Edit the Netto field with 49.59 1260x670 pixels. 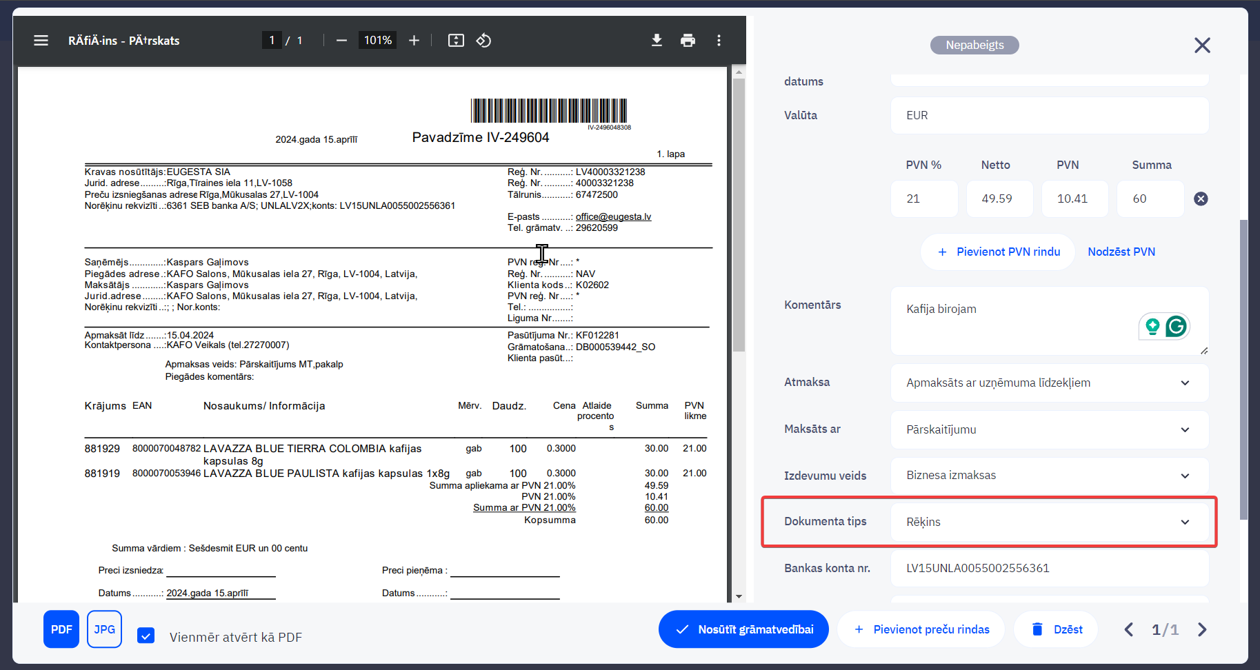coord(999,199)
